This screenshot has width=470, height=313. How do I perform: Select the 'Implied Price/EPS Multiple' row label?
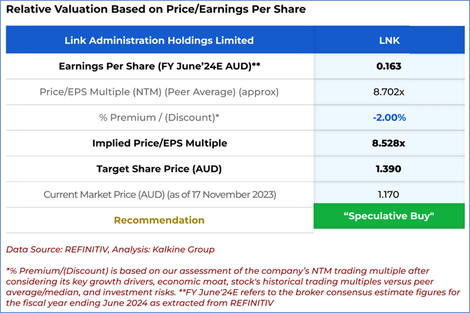(x=159, y=143)
